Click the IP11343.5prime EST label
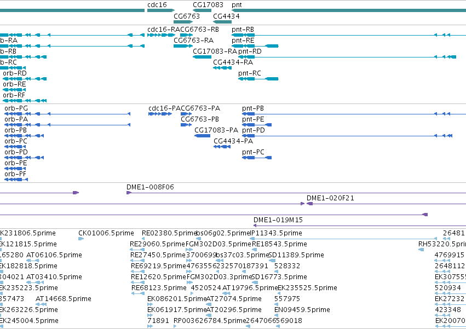Screen dimensions: 466x329 click(x=276, y=233)
